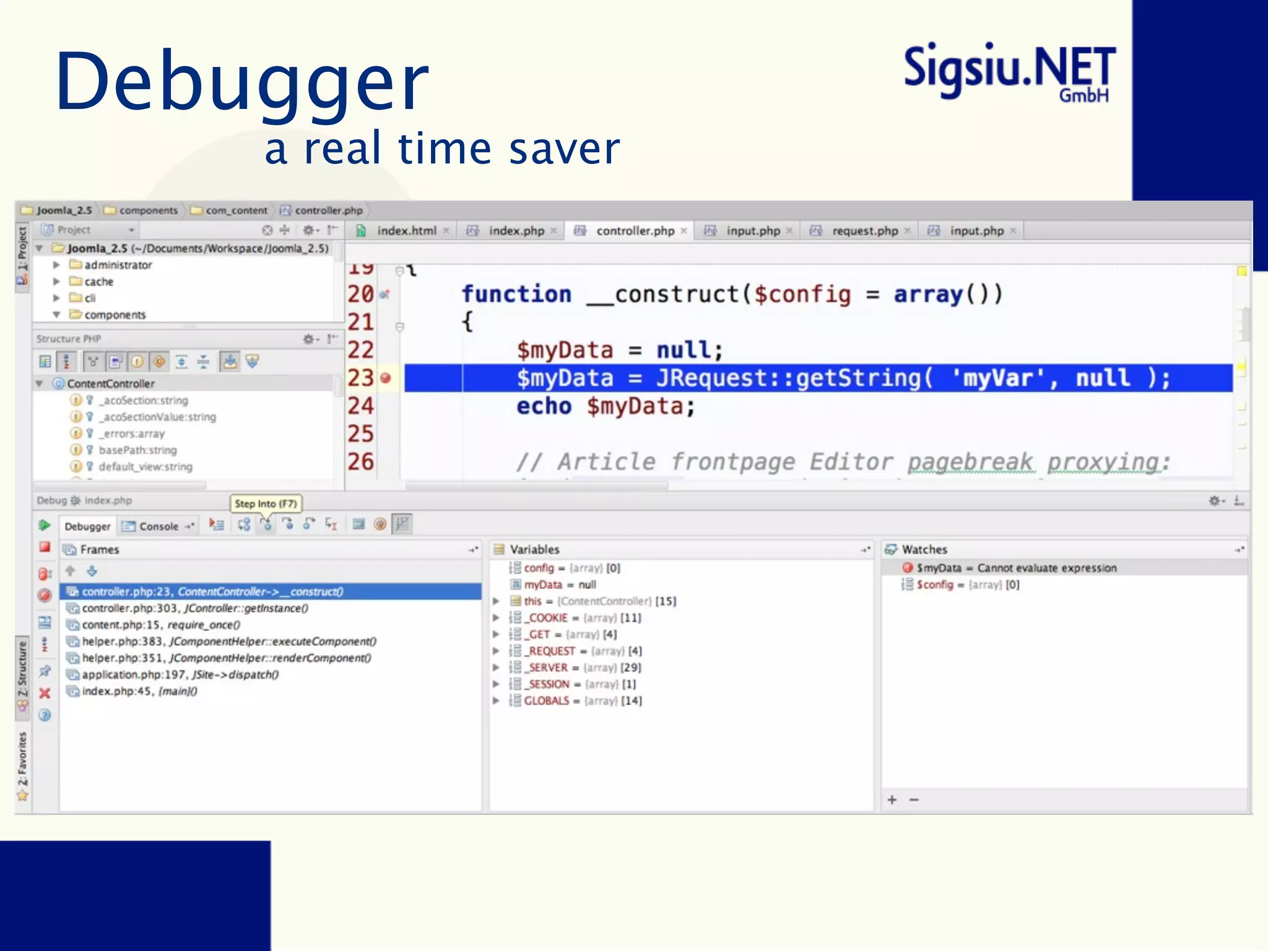Open the Console tab
The image size is (1268, 951).
tap(158, 526)
